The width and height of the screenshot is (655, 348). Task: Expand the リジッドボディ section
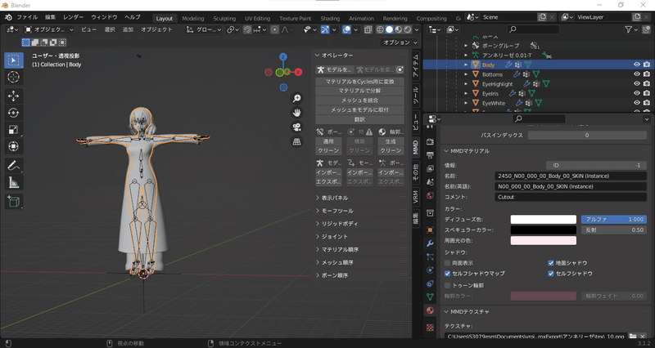click(x=340, y=224)
